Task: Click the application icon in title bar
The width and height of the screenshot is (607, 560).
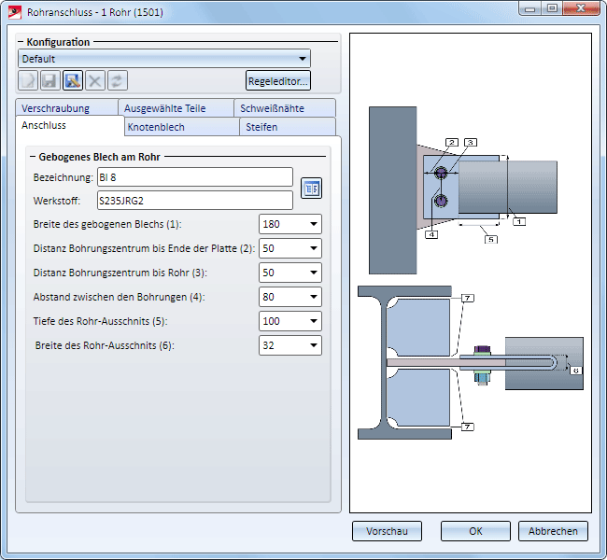Action: (x=15, y=11)
